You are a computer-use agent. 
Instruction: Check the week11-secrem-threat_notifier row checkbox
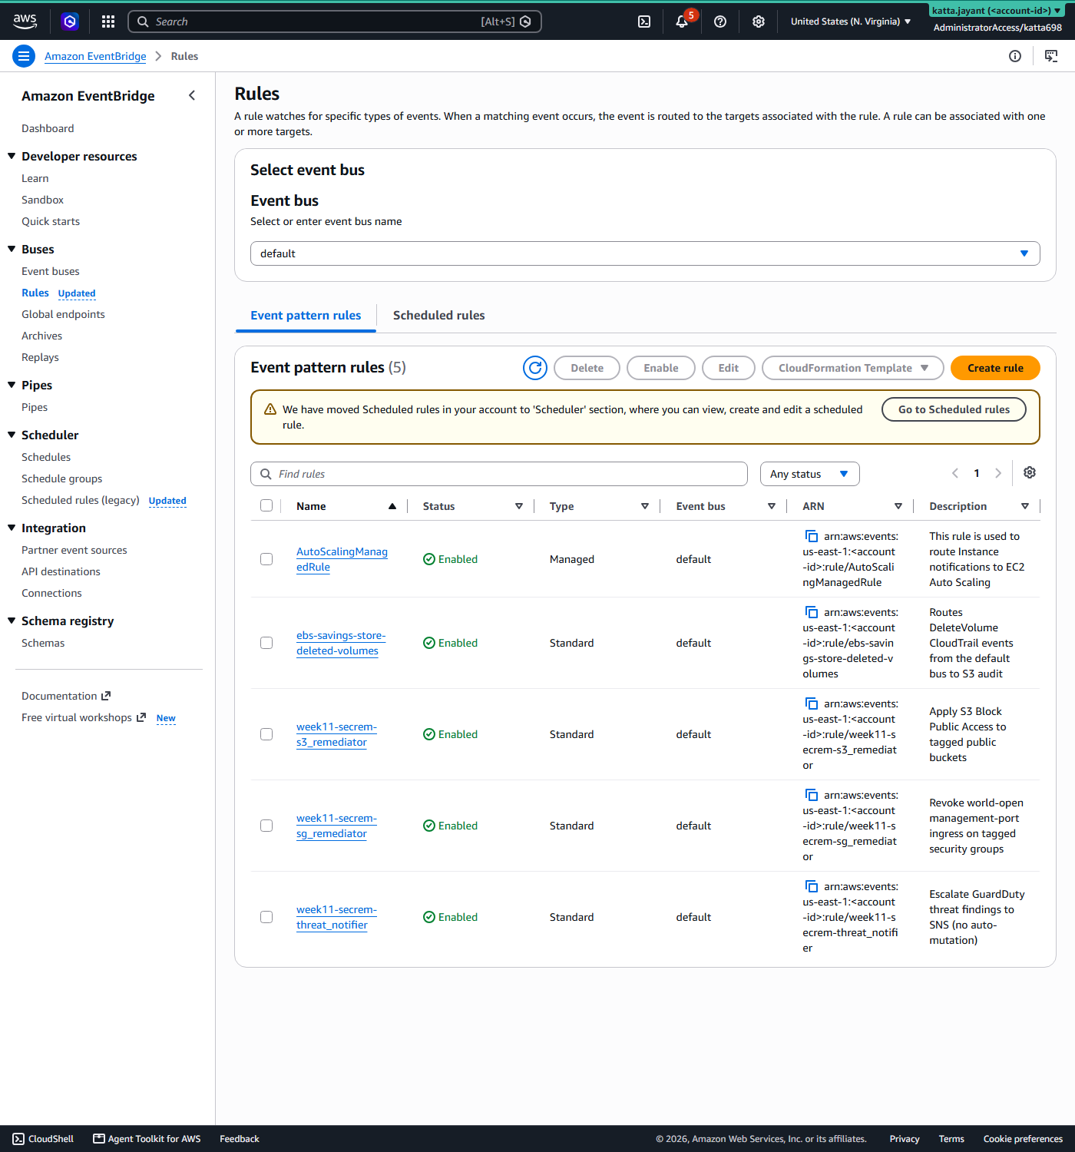click(x=266, y=917)
